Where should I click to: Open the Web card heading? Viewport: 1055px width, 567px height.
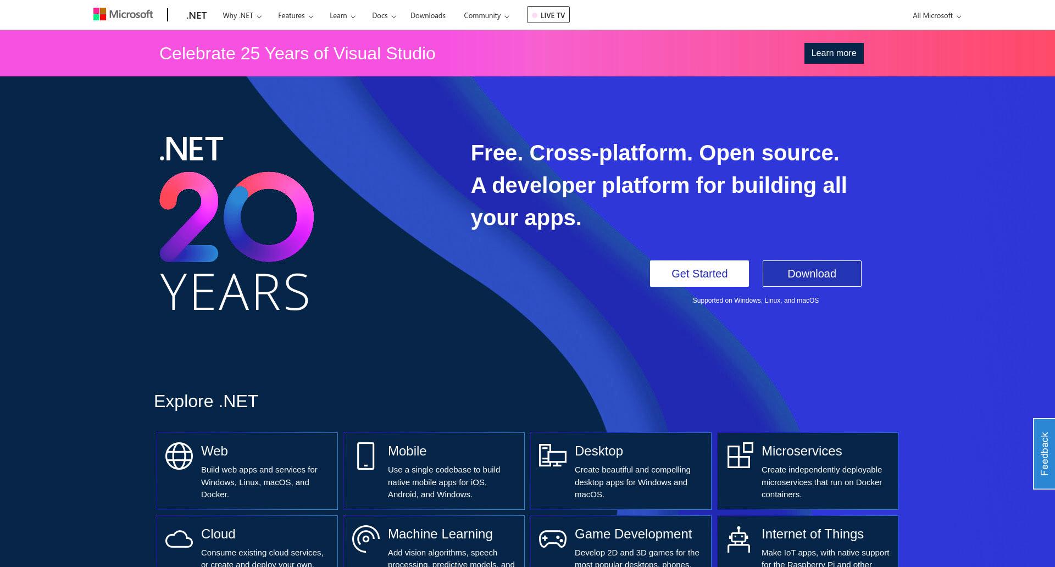point(214,451)
